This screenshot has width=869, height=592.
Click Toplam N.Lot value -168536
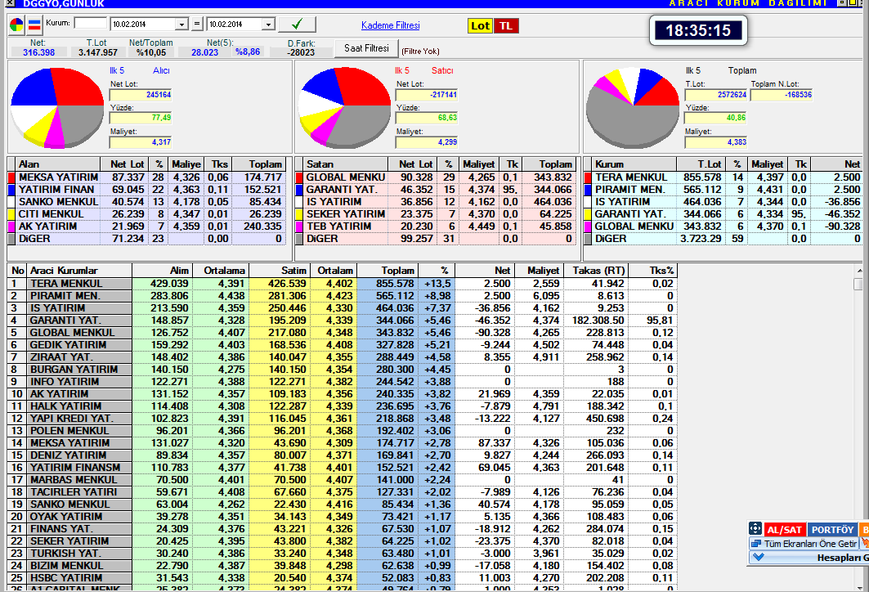[781, 95]
